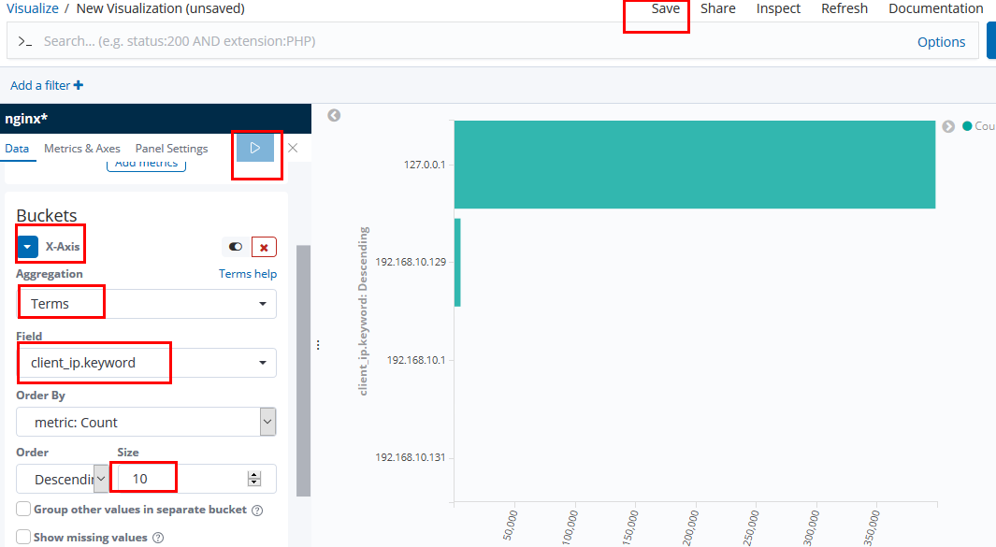
Task: Discard changes with the X icon
Action: (x=293, y=148)
